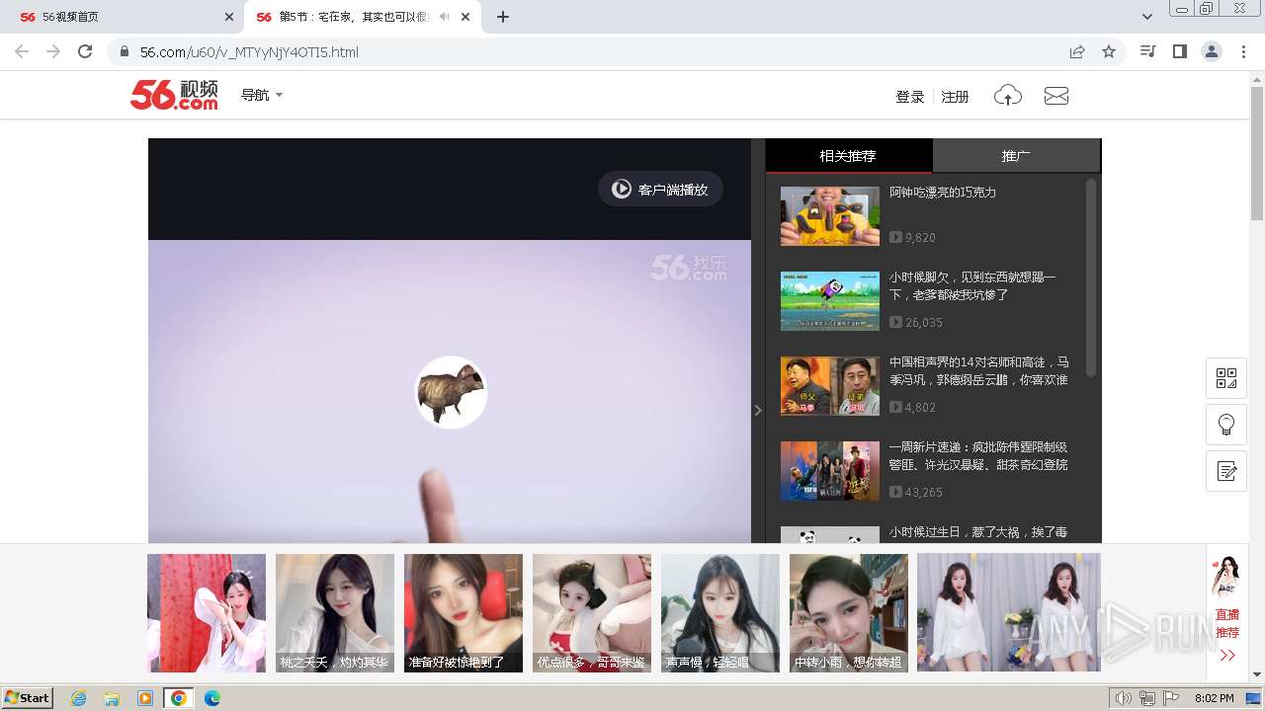Toggle the Chrome side panel
Screen dimensions: 1265x711
point(1179,51)
